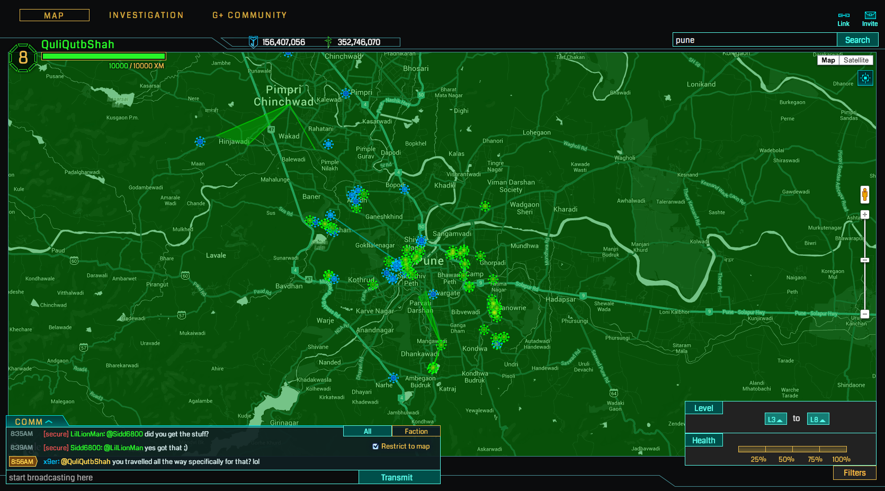Click the Resistance shield score icon
Image resolution: width=885 pixels, height=491 pixels.
pos(254,42)
